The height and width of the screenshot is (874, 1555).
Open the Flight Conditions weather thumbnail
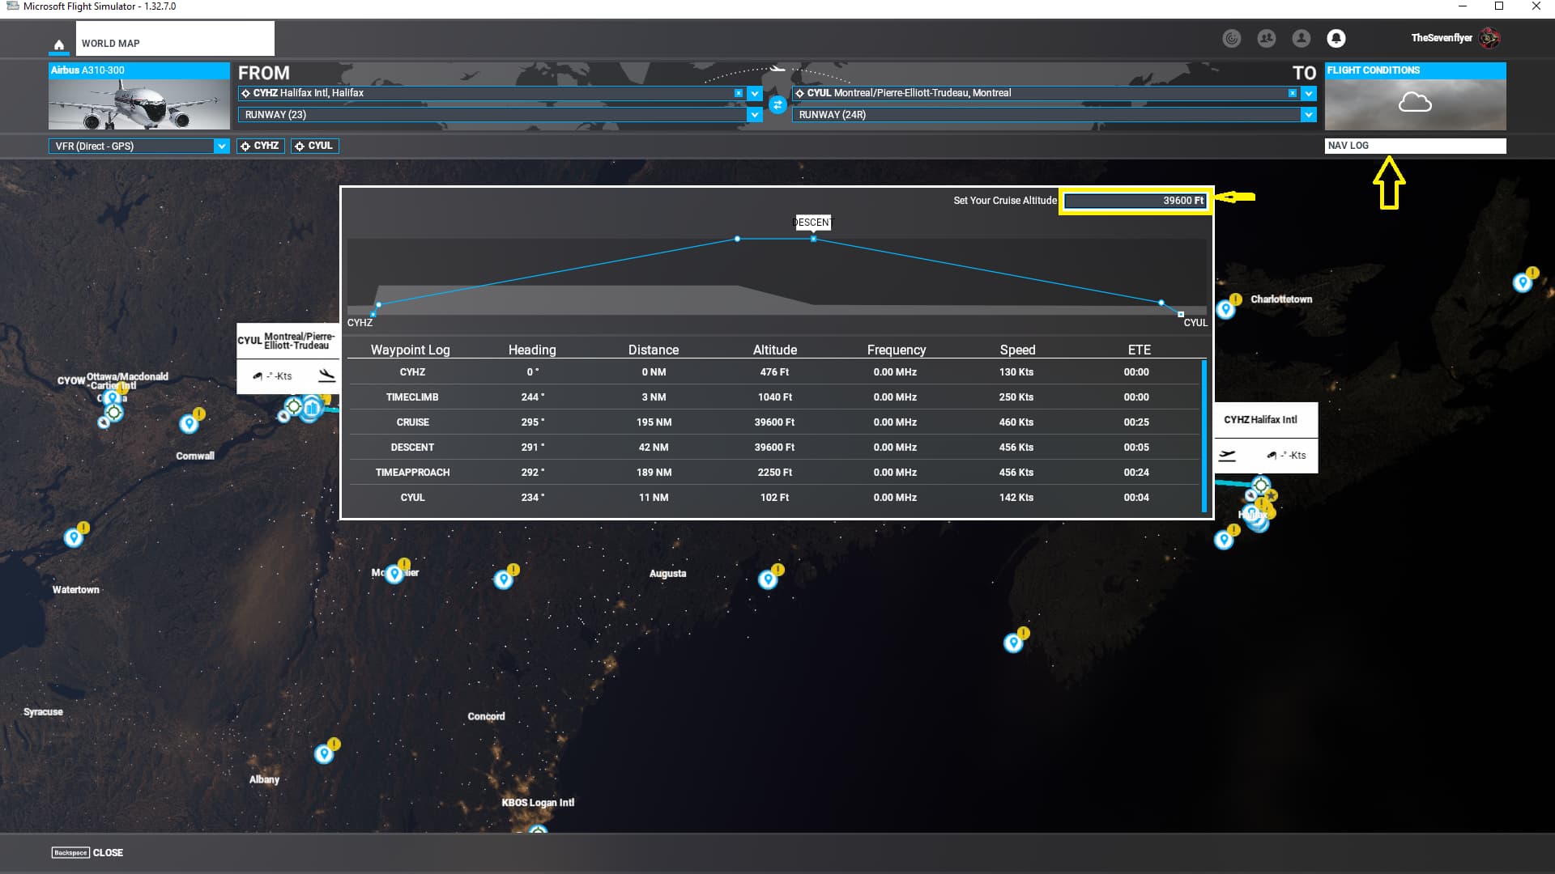point(1415,104)
